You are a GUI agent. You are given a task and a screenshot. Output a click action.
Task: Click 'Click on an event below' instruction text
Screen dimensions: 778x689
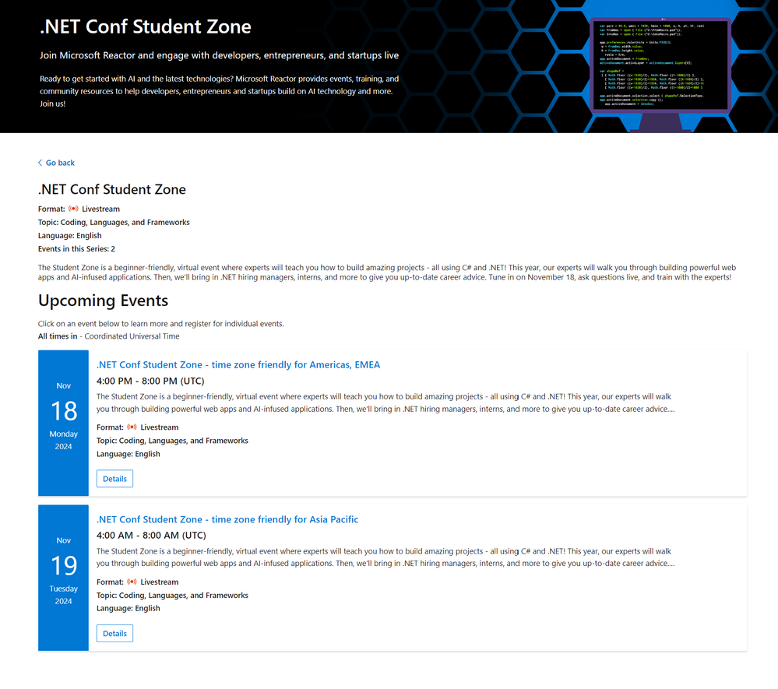pyautogui.click(x=161, y=324)
